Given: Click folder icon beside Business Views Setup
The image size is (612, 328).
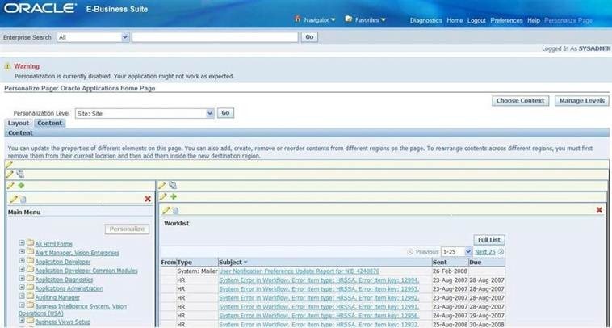Looking at the screenshot, I should (30, 321).
